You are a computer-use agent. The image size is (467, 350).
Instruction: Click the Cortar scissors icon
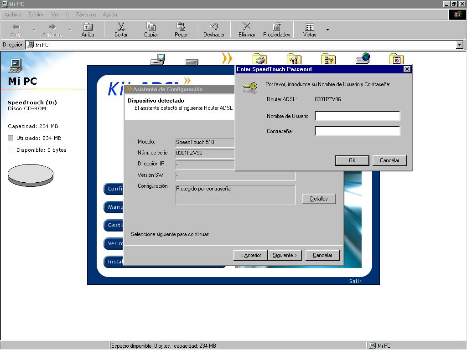coord(121,26)
